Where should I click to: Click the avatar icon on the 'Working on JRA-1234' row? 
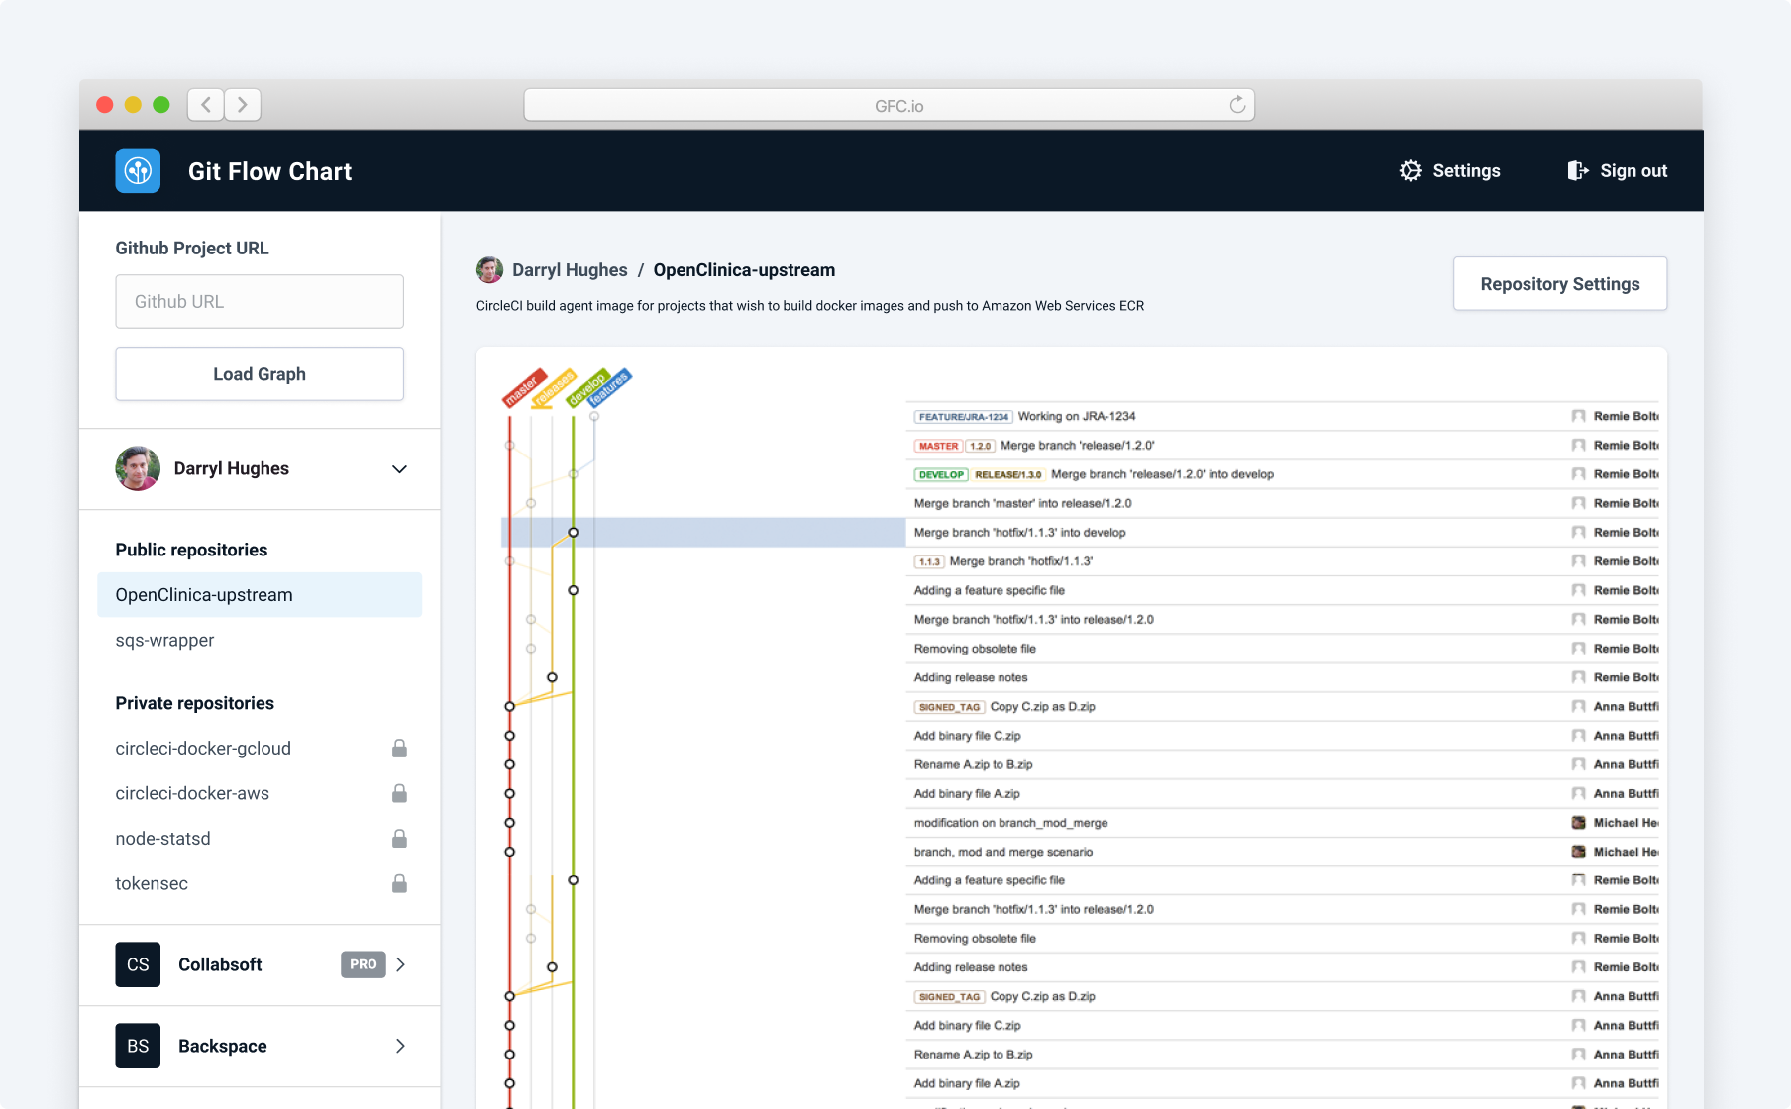(x=1578, y=416)
